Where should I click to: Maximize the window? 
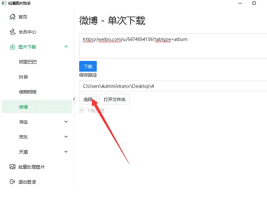click(x=254, y=3)
